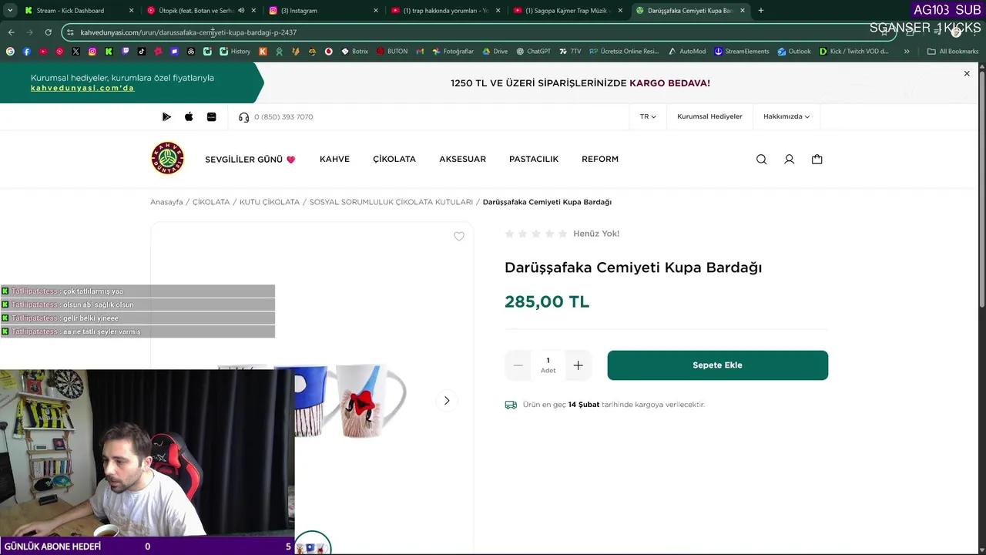Open the SEVGİLİLER GÜNÜ menu

(250, 160)
